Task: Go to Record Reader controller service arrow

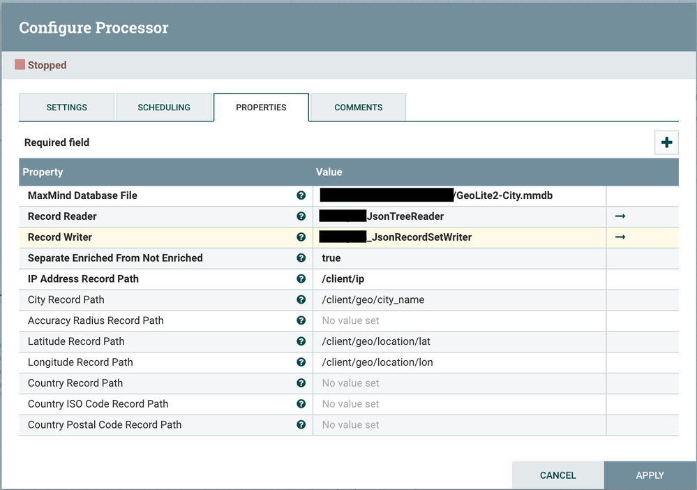Action: point(620,216)
